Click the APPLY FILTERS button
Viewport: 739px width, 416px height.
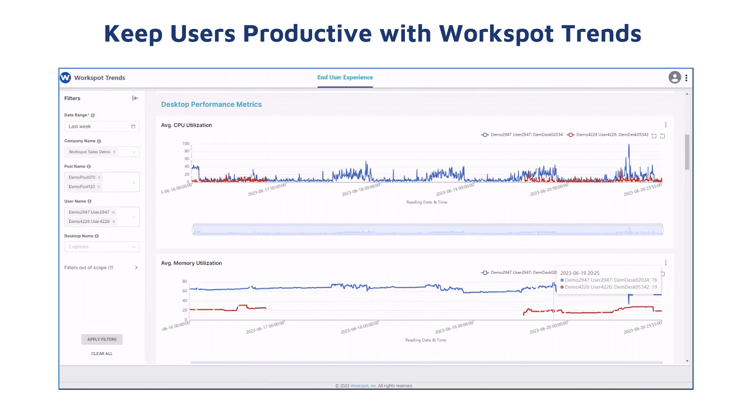point(102,339)
